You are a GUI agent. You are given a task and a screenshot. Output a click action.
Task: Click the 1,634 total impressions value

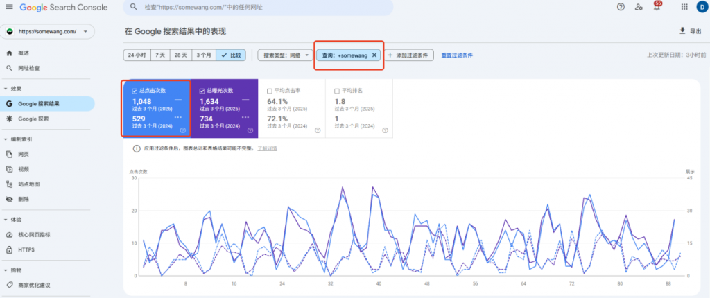209,101
